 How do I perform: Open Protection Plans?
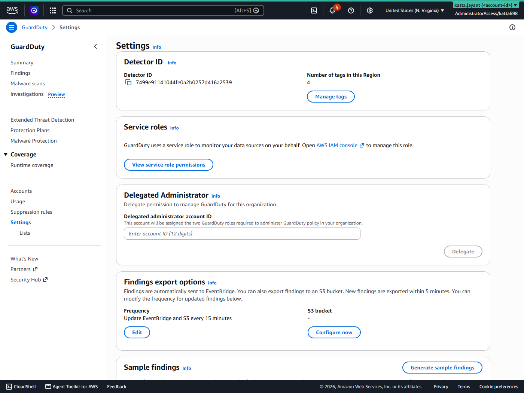tap(30, 130)
